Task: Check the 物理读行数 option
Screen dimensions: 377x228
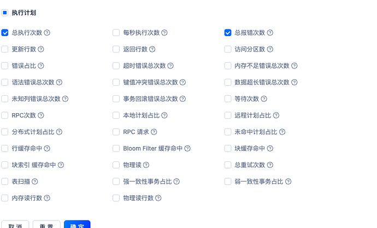Action: [116, 198]
